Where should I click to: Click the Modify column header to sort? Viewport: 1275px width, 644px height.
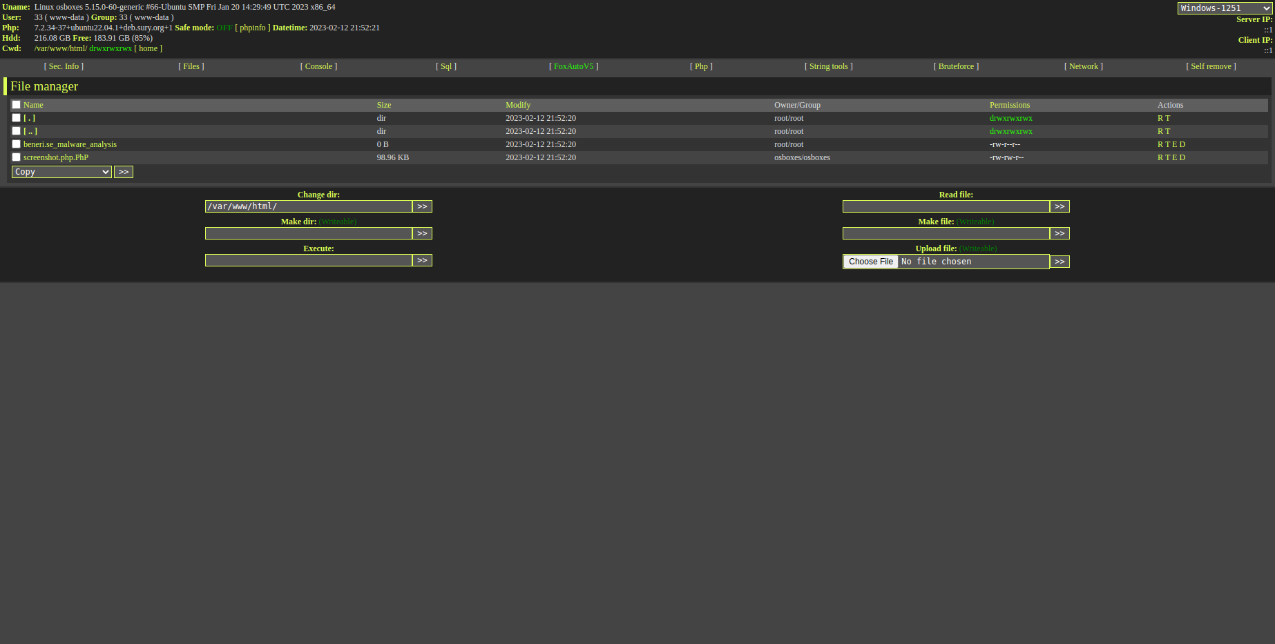coord(518,105)
